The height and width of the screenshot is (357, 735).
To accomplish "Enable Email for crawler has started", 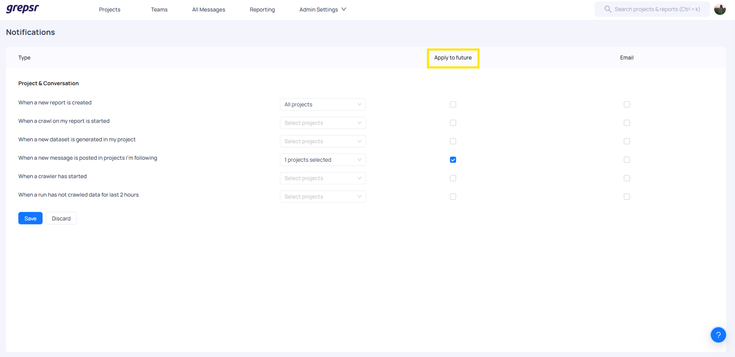I will coord(626,178).
